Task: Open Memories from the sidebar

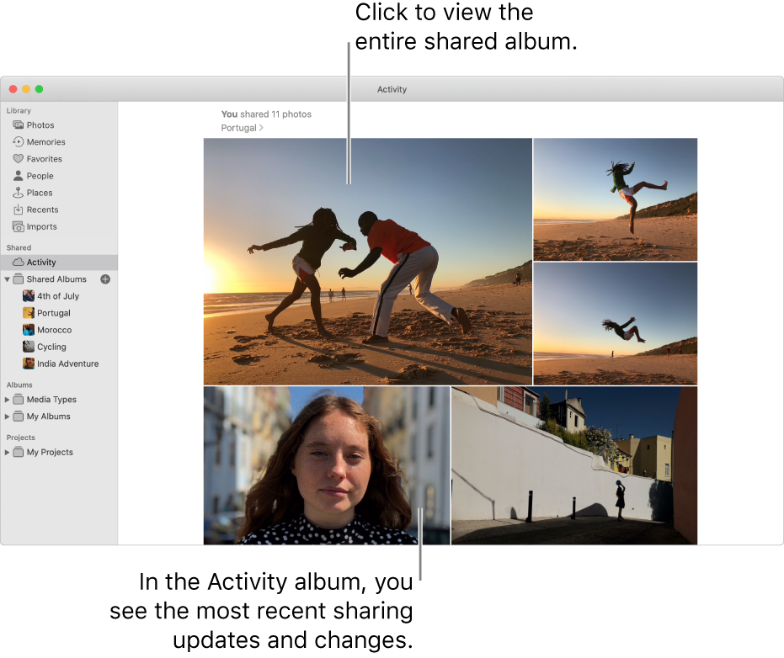Action: tap(19, 141)
